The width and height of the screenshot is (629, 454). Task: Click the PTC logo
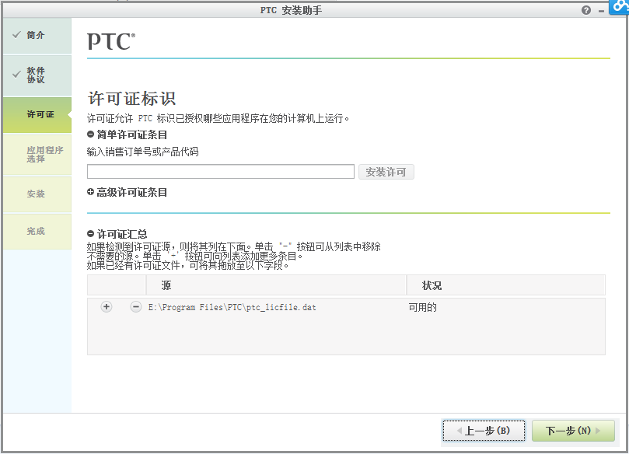(x=111, y=42)
